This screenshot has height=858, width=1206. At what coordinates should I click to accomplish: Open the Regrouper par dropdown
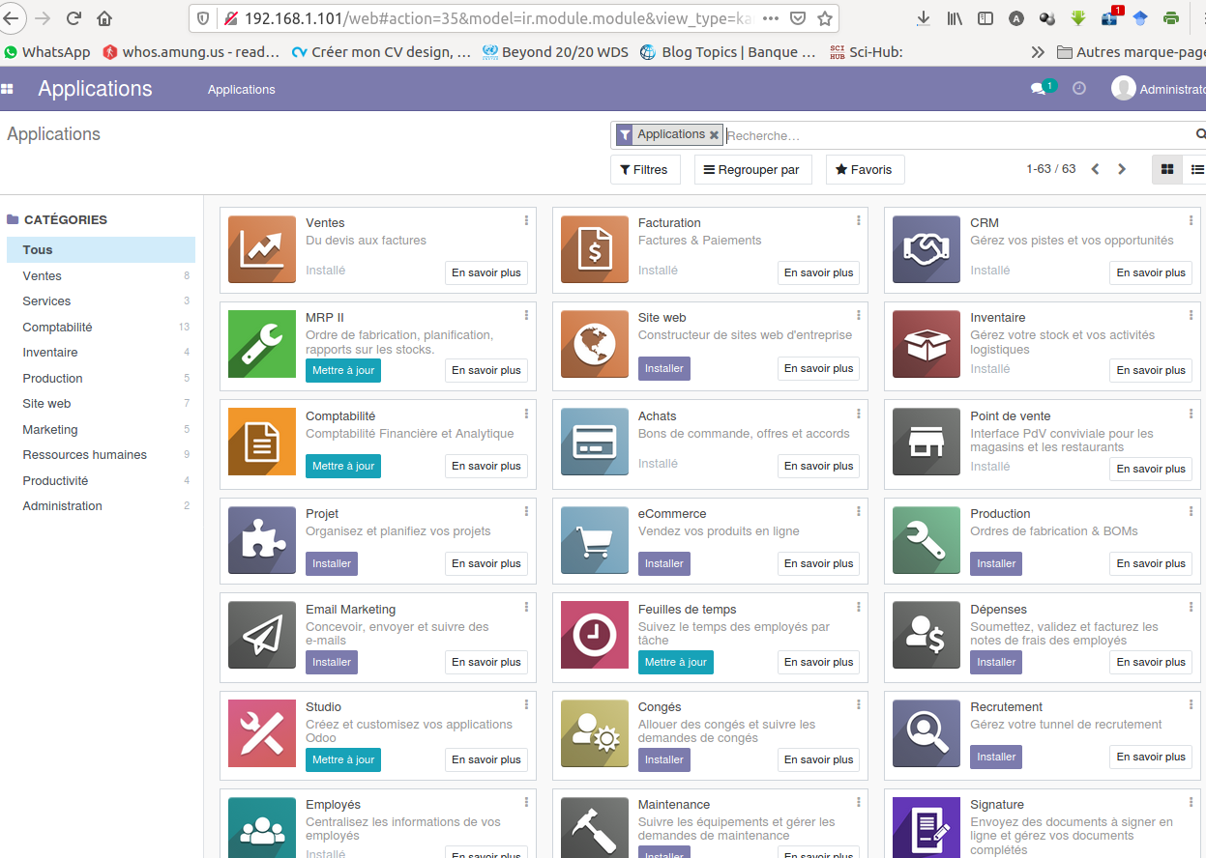pos(752,169)
